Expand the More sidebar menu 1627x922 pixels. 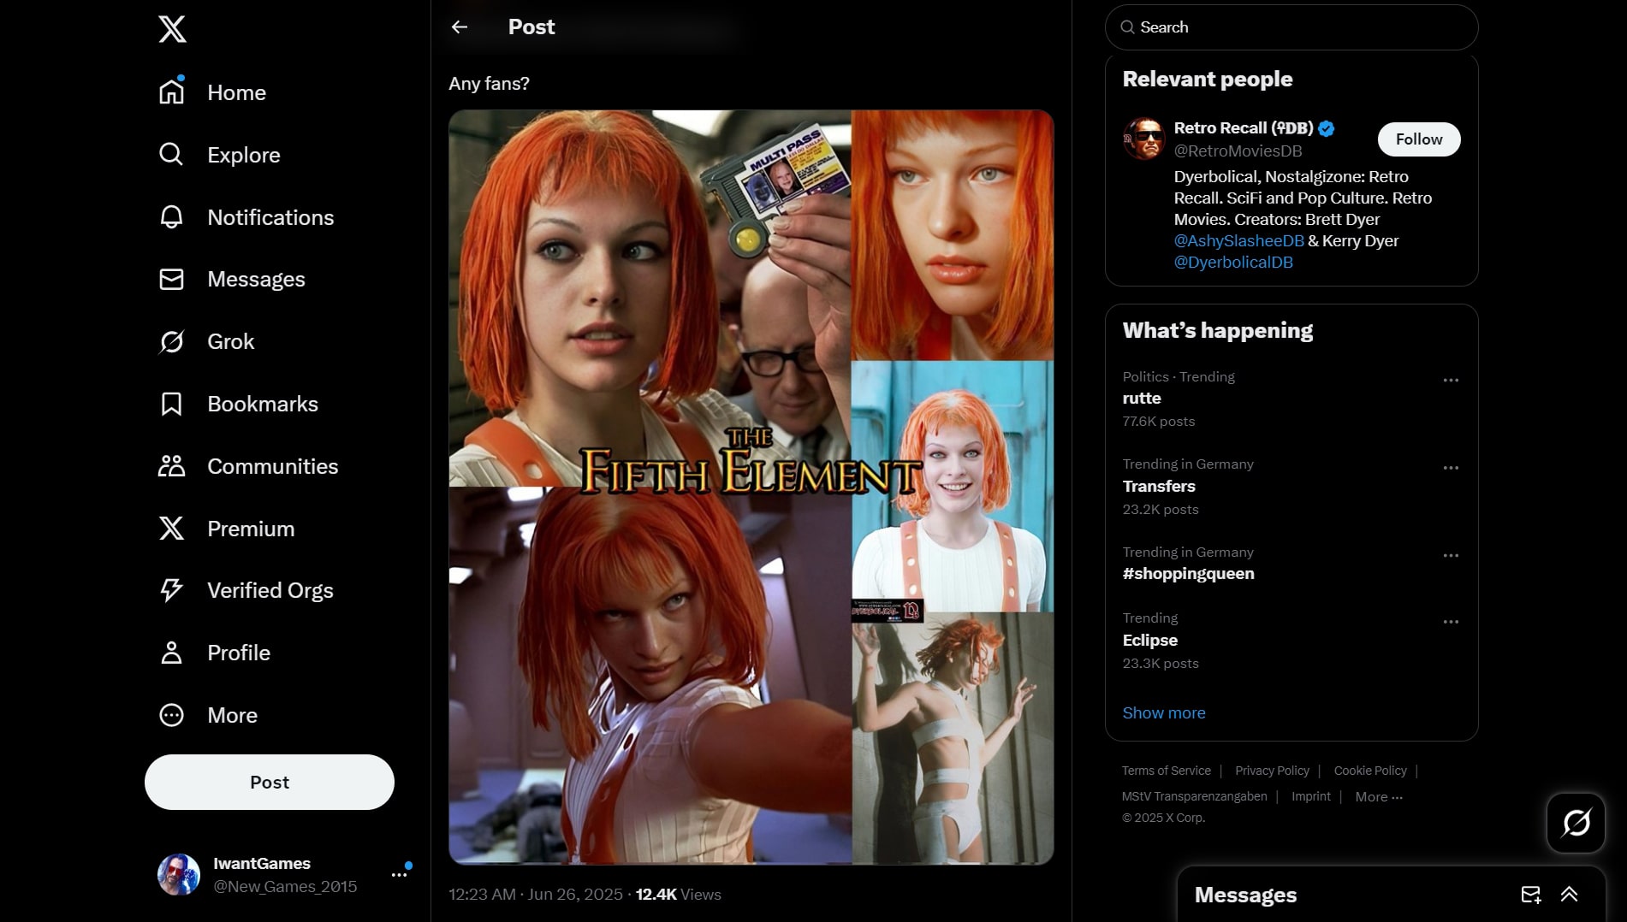(x=208, y=715)
